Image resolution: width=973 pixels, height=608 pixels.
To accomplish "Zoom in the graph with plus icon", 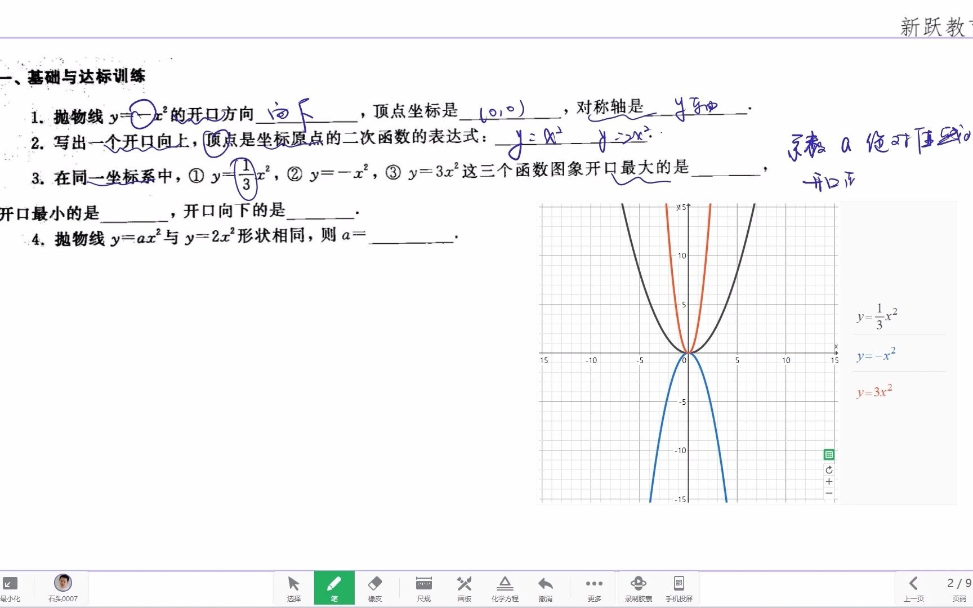I will tap(829, 481).
